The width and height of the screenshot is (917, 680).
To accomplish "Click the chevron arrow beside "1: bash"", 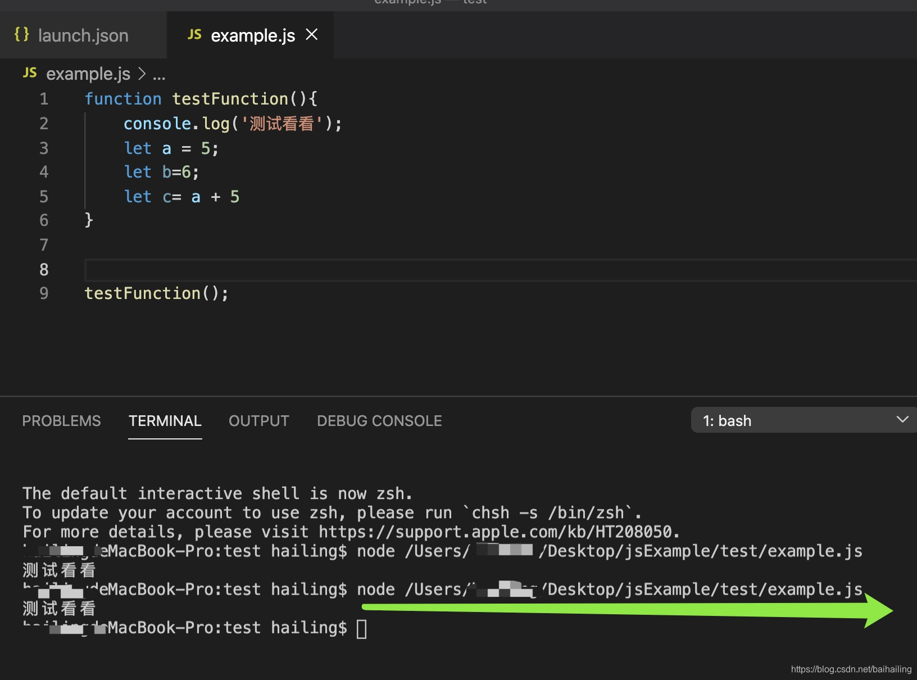I will coord(902,419).
